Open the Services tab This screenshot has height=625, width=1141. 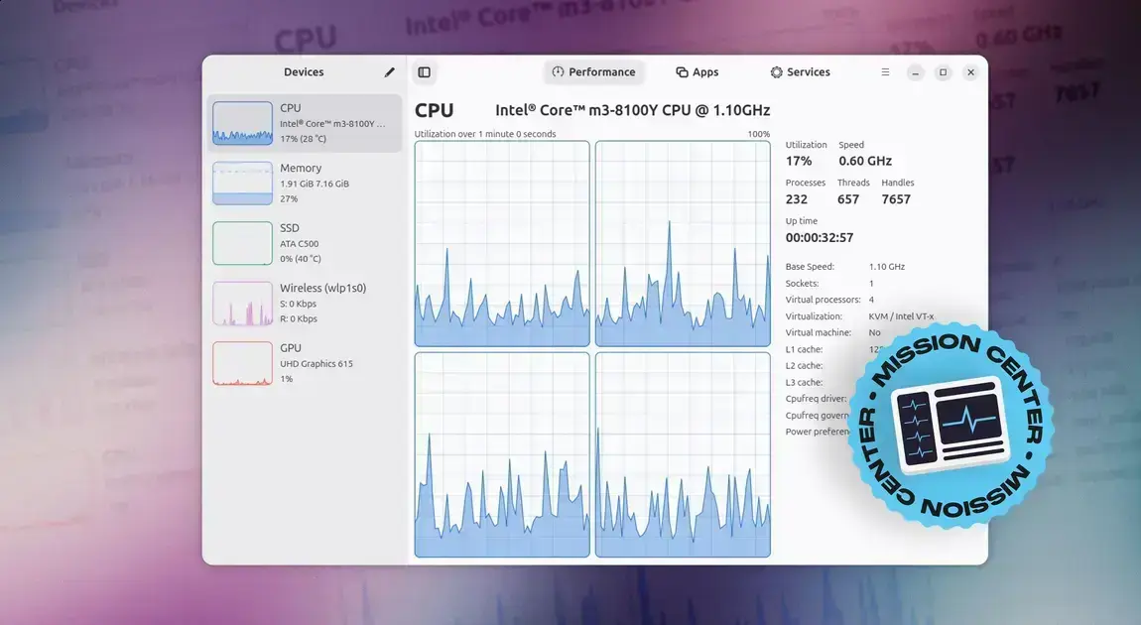[801, 72]
